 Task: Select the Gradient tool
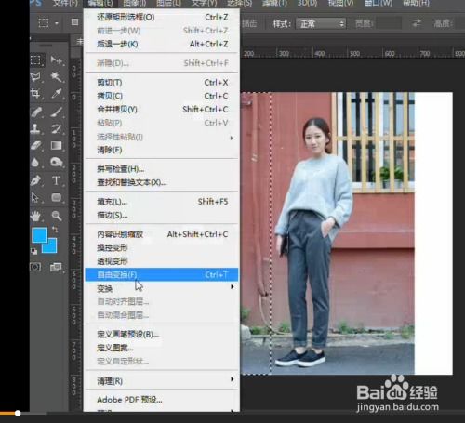pyautogui.click(x=56, y=145)
